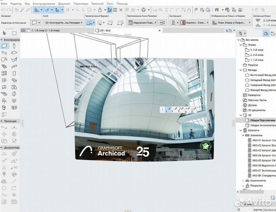The height and width of the screenshot is (212, 276).
Task: Collapse the Фасады node in navigator
Action: [x=241, y=70]
